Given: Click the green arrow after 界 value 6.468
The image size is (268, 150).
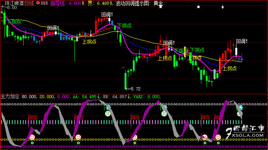Looking at the screenshot, I should tap(111, 3).
